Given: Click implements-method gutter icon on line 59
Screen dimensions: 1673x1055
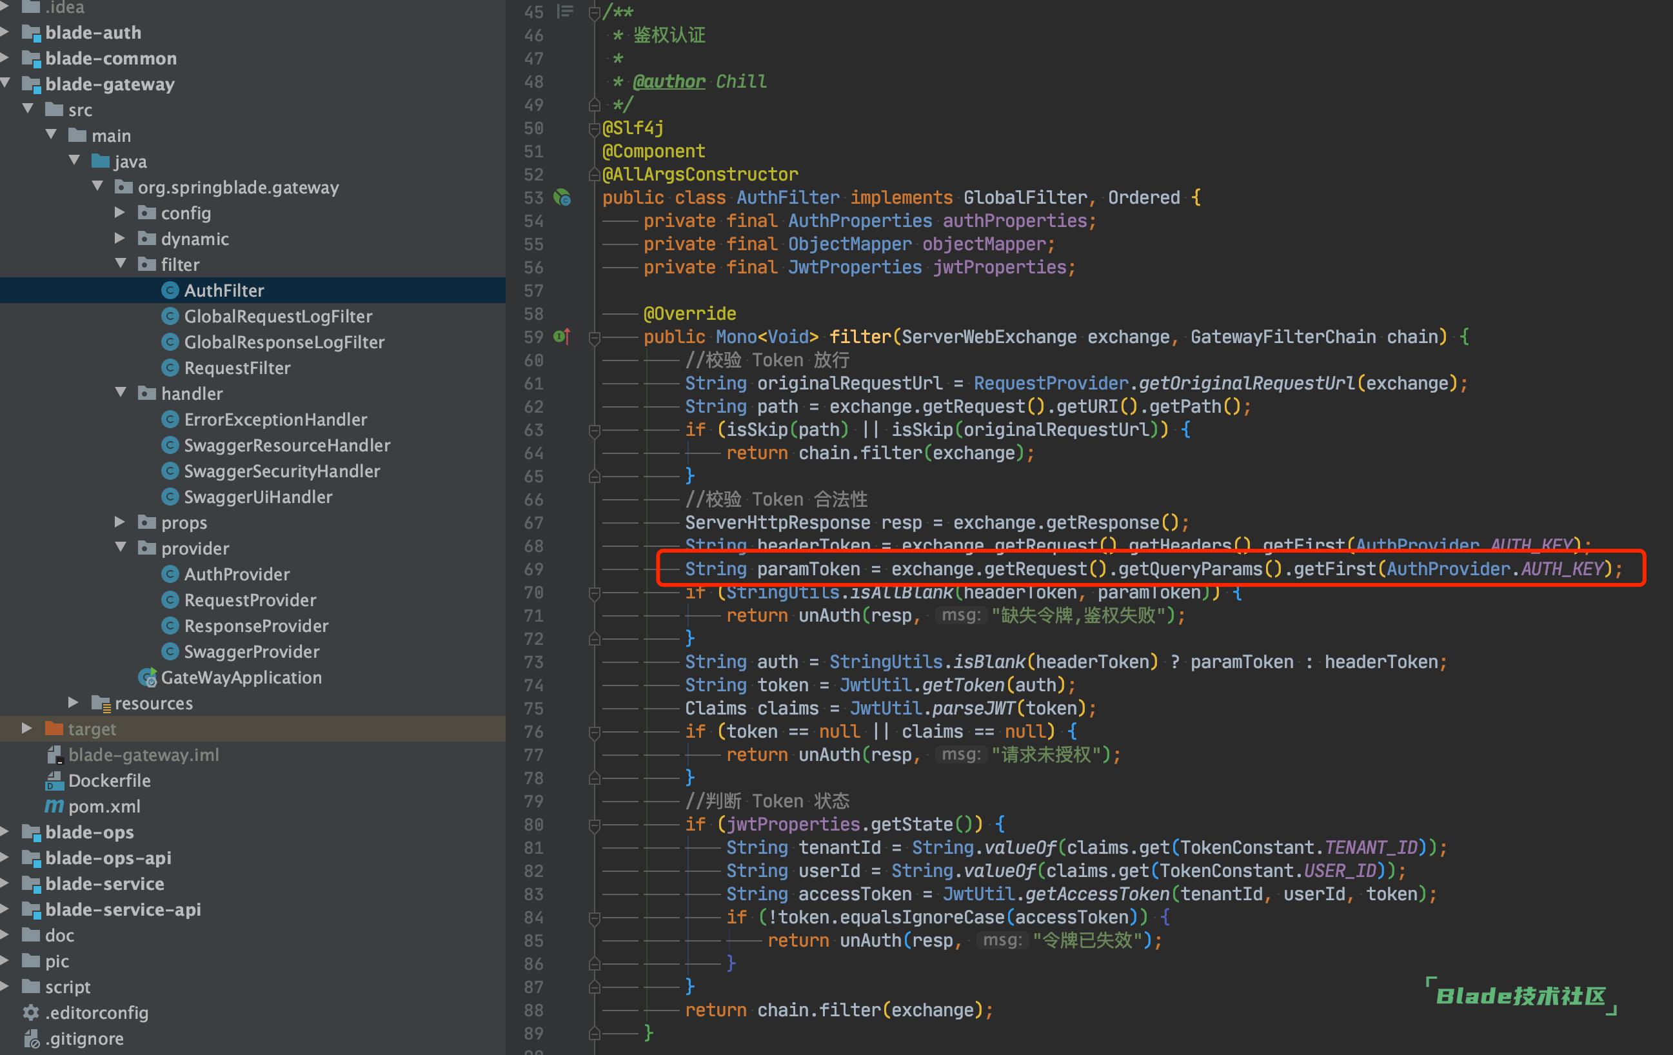Looking at the screenshot, I should coord(562,337).
